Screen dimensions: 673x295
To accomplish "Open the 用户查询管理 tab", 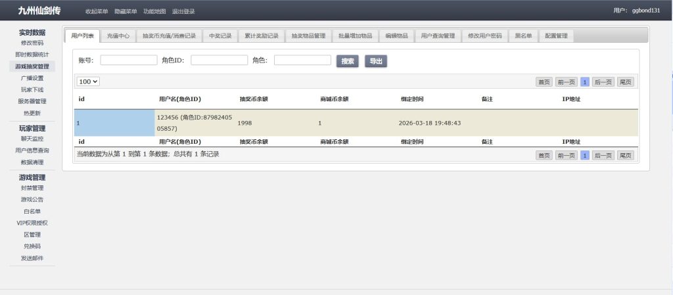I will pos(438,36).
